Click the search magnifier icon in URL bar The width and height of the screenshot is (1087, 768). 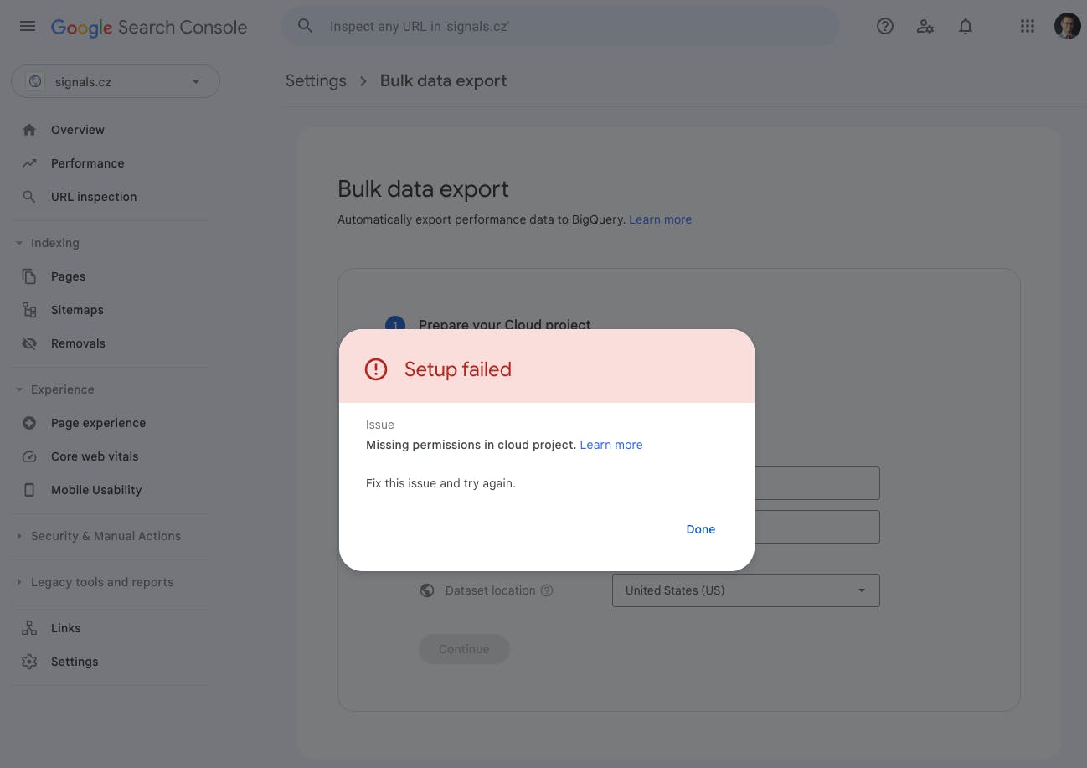[x=306, y=26]
